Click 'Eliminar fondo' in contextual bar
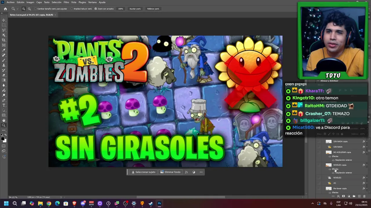371x208 pixels. pyautogui.click(x=170, y=172)
